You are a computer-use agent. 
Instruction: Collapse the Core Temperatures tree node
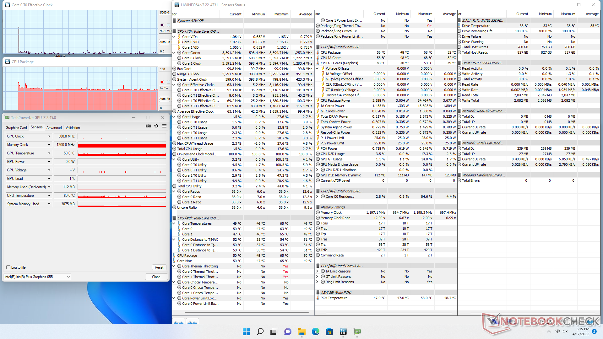click(174, 223)
